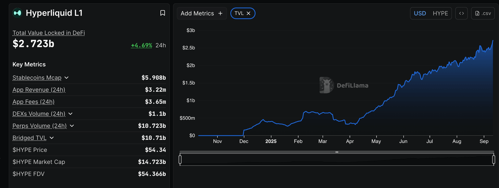This screenshot has height=188, width=499.
Task: Click the DefiLlama watermark logo
Action: pyautogui.click(x=326, y=85)
